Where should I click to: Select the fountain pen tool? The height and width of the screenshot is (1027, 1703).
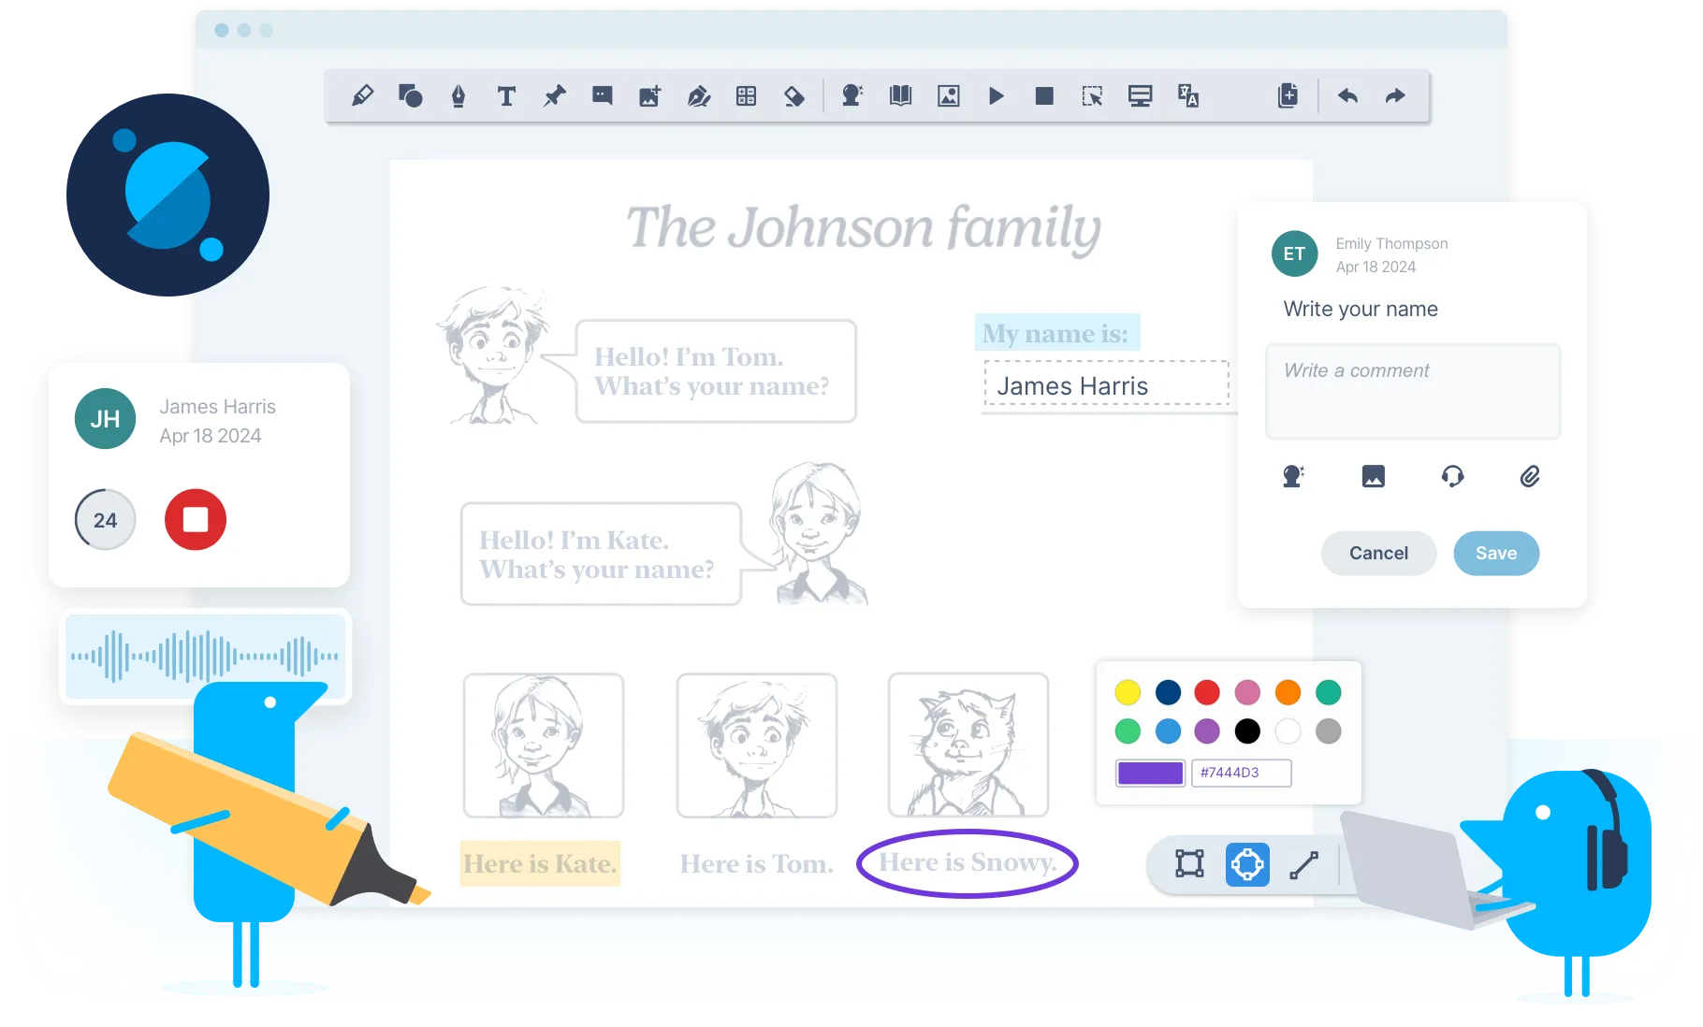(458, 95)
